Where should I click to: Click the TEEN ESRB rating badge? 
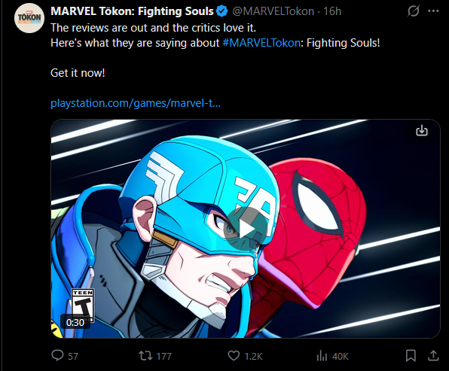point(82,304)
